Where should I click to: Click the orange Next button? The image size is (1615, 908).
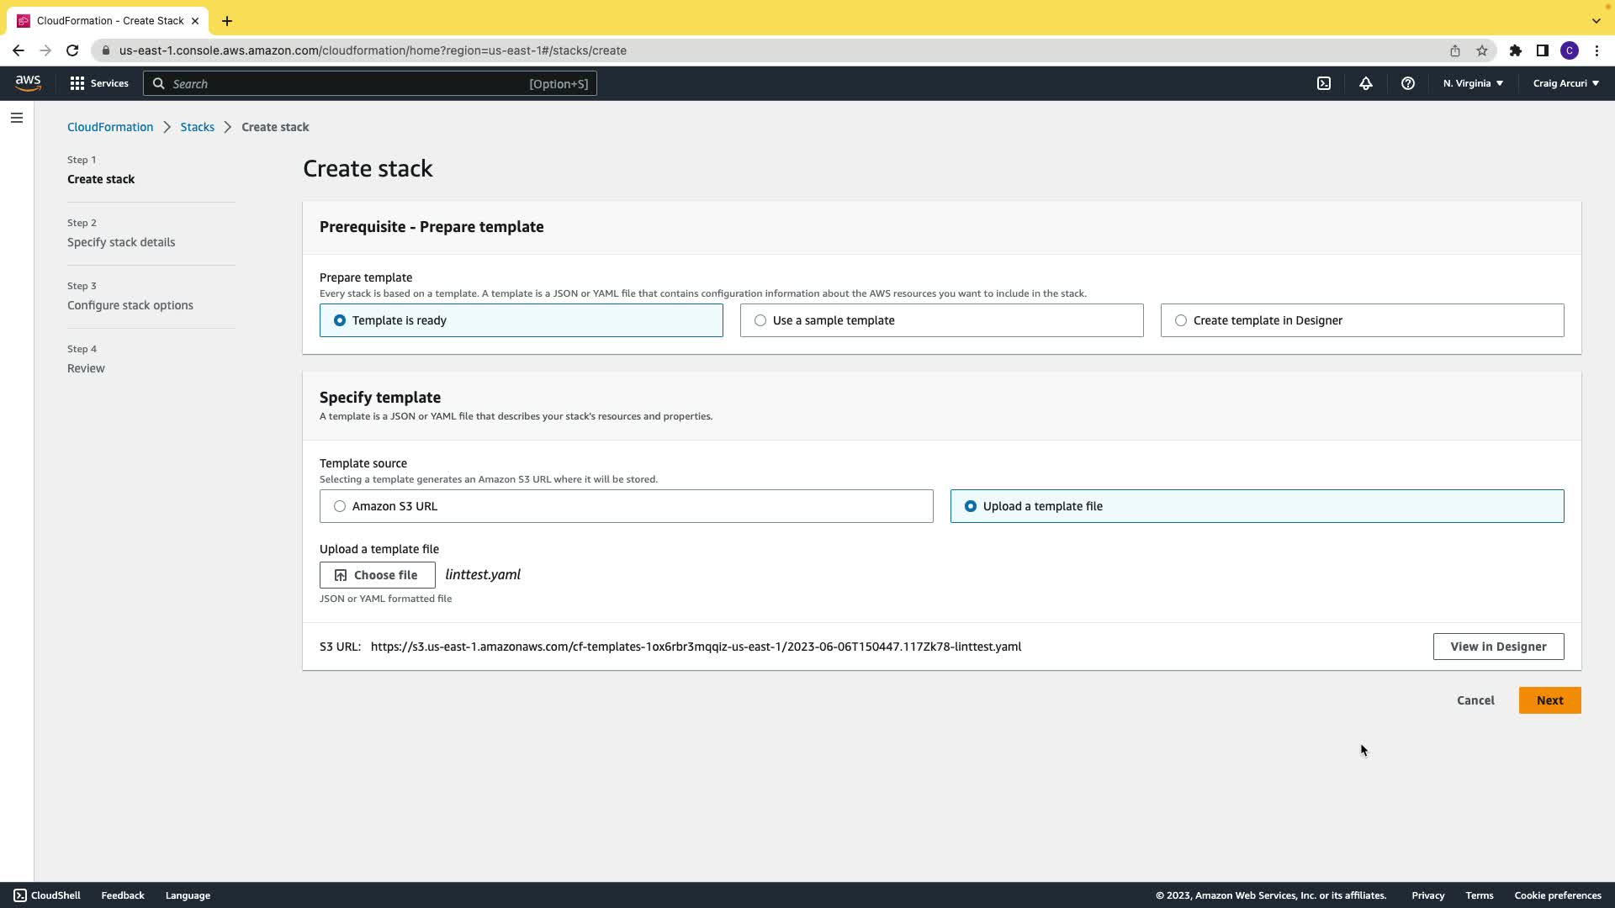tap(1549, 700)
